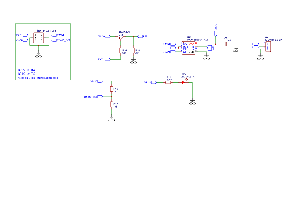Select the 'IO09 -> RX' note text
Screen dimensions: 300x212
click(x=26, y=70)
